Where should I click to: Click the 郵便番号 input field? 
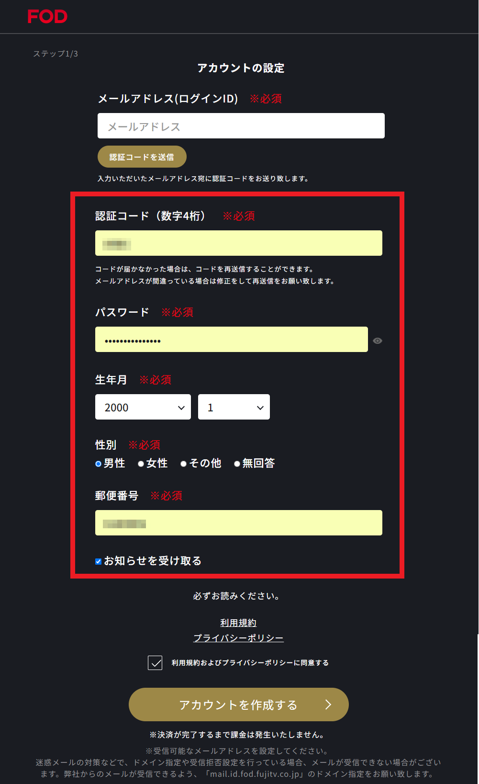239,523
